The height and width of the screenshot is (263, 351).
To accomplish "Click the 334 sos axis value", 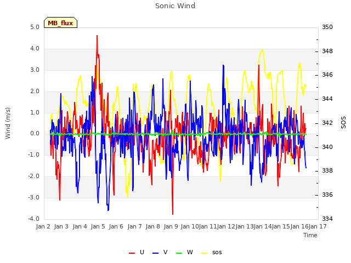I will 327,219.
